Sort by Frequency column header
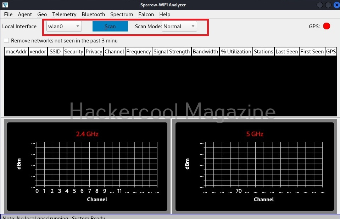Viewport: 340px width, 219px height. coord(139,52)
